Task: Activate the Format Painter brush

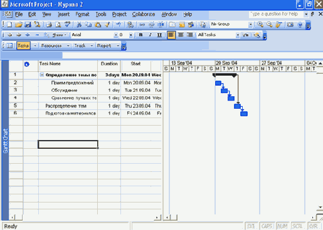Action: [x=107, y=24]
